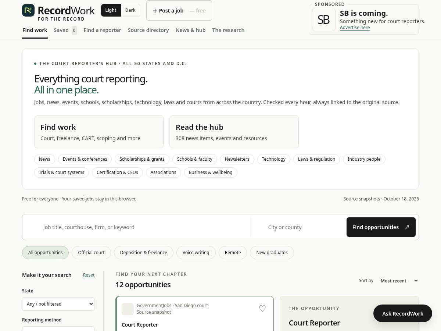Viewport: 441px width, 331px height.
Task: Open News & hub tab
Action: pyautogui.click(x=190, y=30)
